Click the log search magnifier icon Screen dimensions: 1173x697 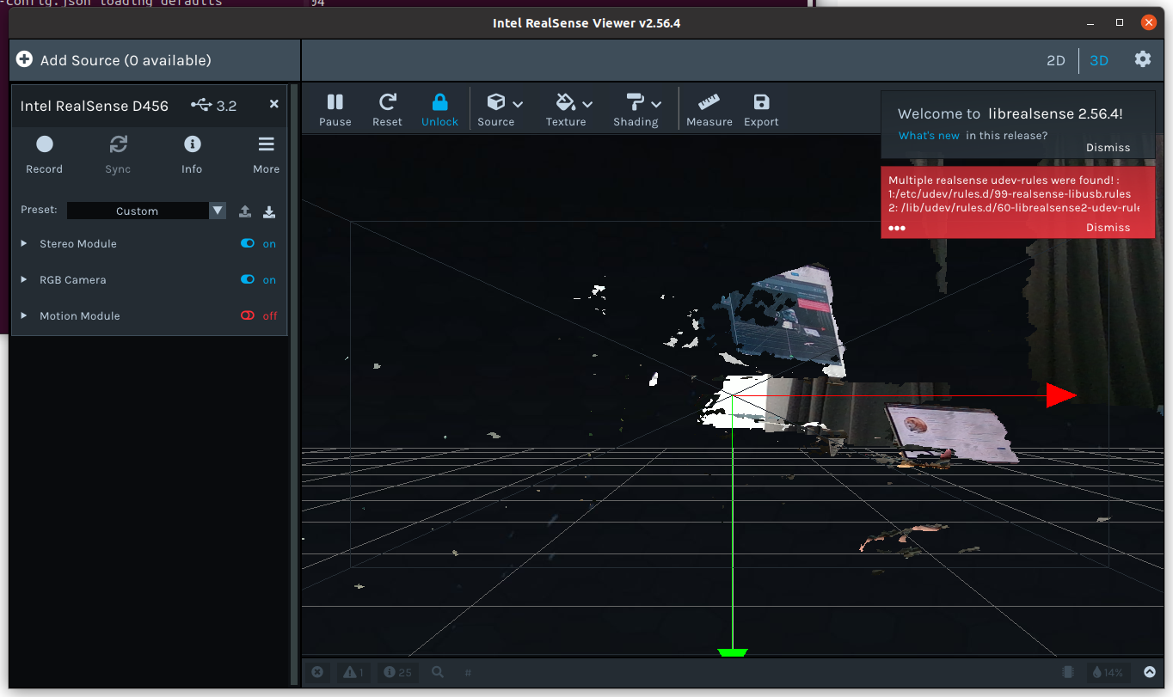tap(438, 672)
